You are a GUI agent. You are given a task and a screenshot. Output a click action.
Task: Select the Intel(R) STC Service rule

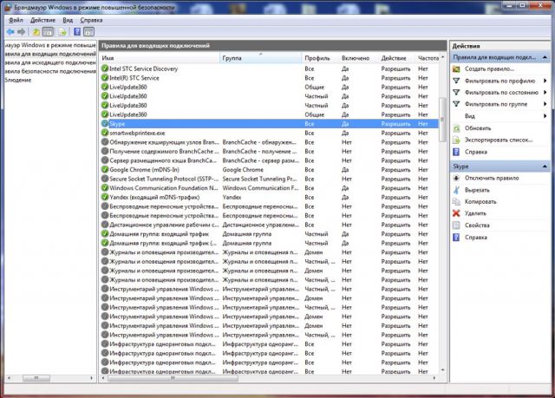tap(269, 78)
